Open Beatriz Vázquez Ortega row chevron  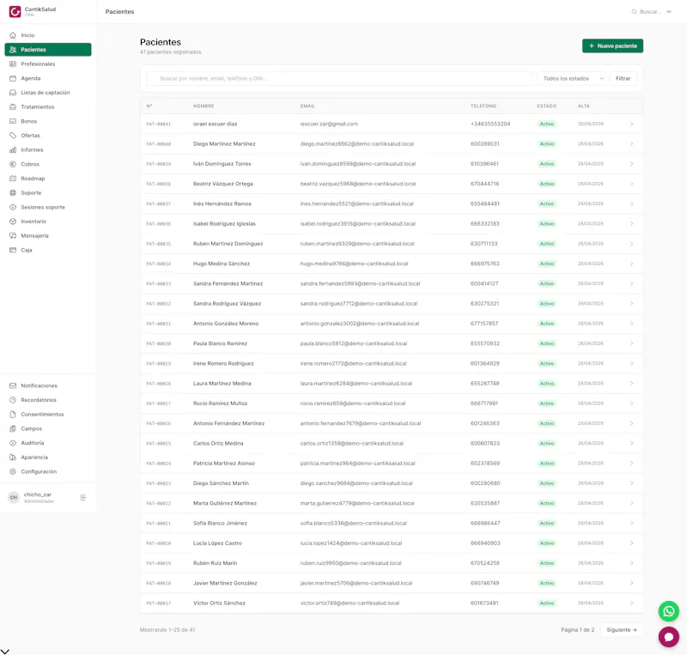[632, 184]
